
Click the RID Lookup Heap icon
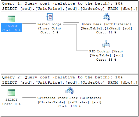coord(106,44)
